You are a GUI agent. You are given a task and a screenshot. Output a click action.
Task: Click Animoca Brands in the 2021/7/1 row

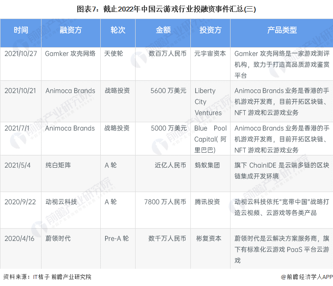(70, 128)
